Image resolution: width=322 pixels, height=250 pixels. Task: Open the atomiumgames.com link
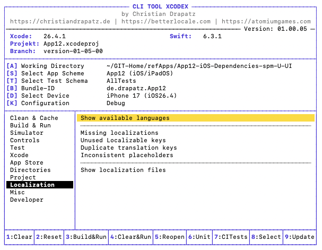(x=266, y=21)
